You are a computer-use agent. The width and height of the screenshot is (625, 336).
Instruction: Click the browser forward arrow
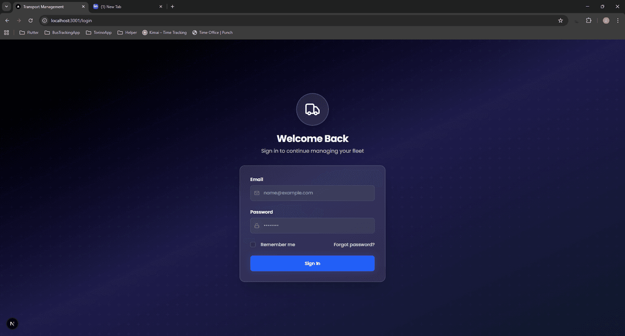(19, 21)
